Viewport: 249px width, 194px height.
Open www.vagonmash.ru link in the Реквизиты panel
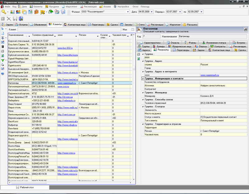click(209, 75)
